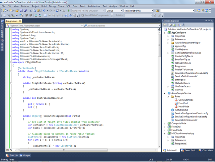Uncomment the selected lines icon
This screenshot has width=215, height=162.
40,15
